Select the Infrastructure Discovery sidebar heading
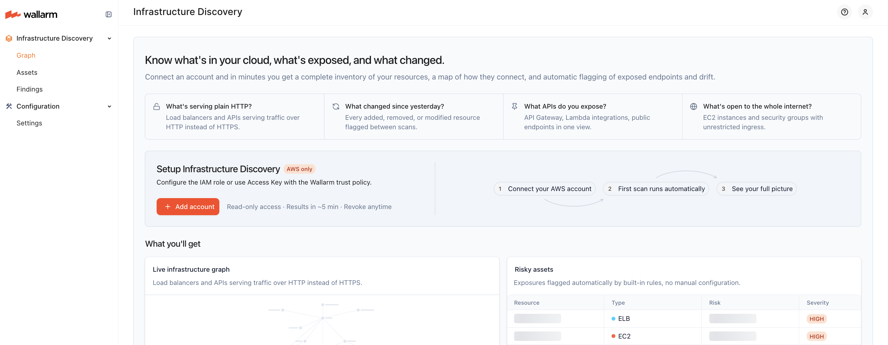The height and width of the screenshot is (345, 888). pyautogui.click(x=54, y=38)
